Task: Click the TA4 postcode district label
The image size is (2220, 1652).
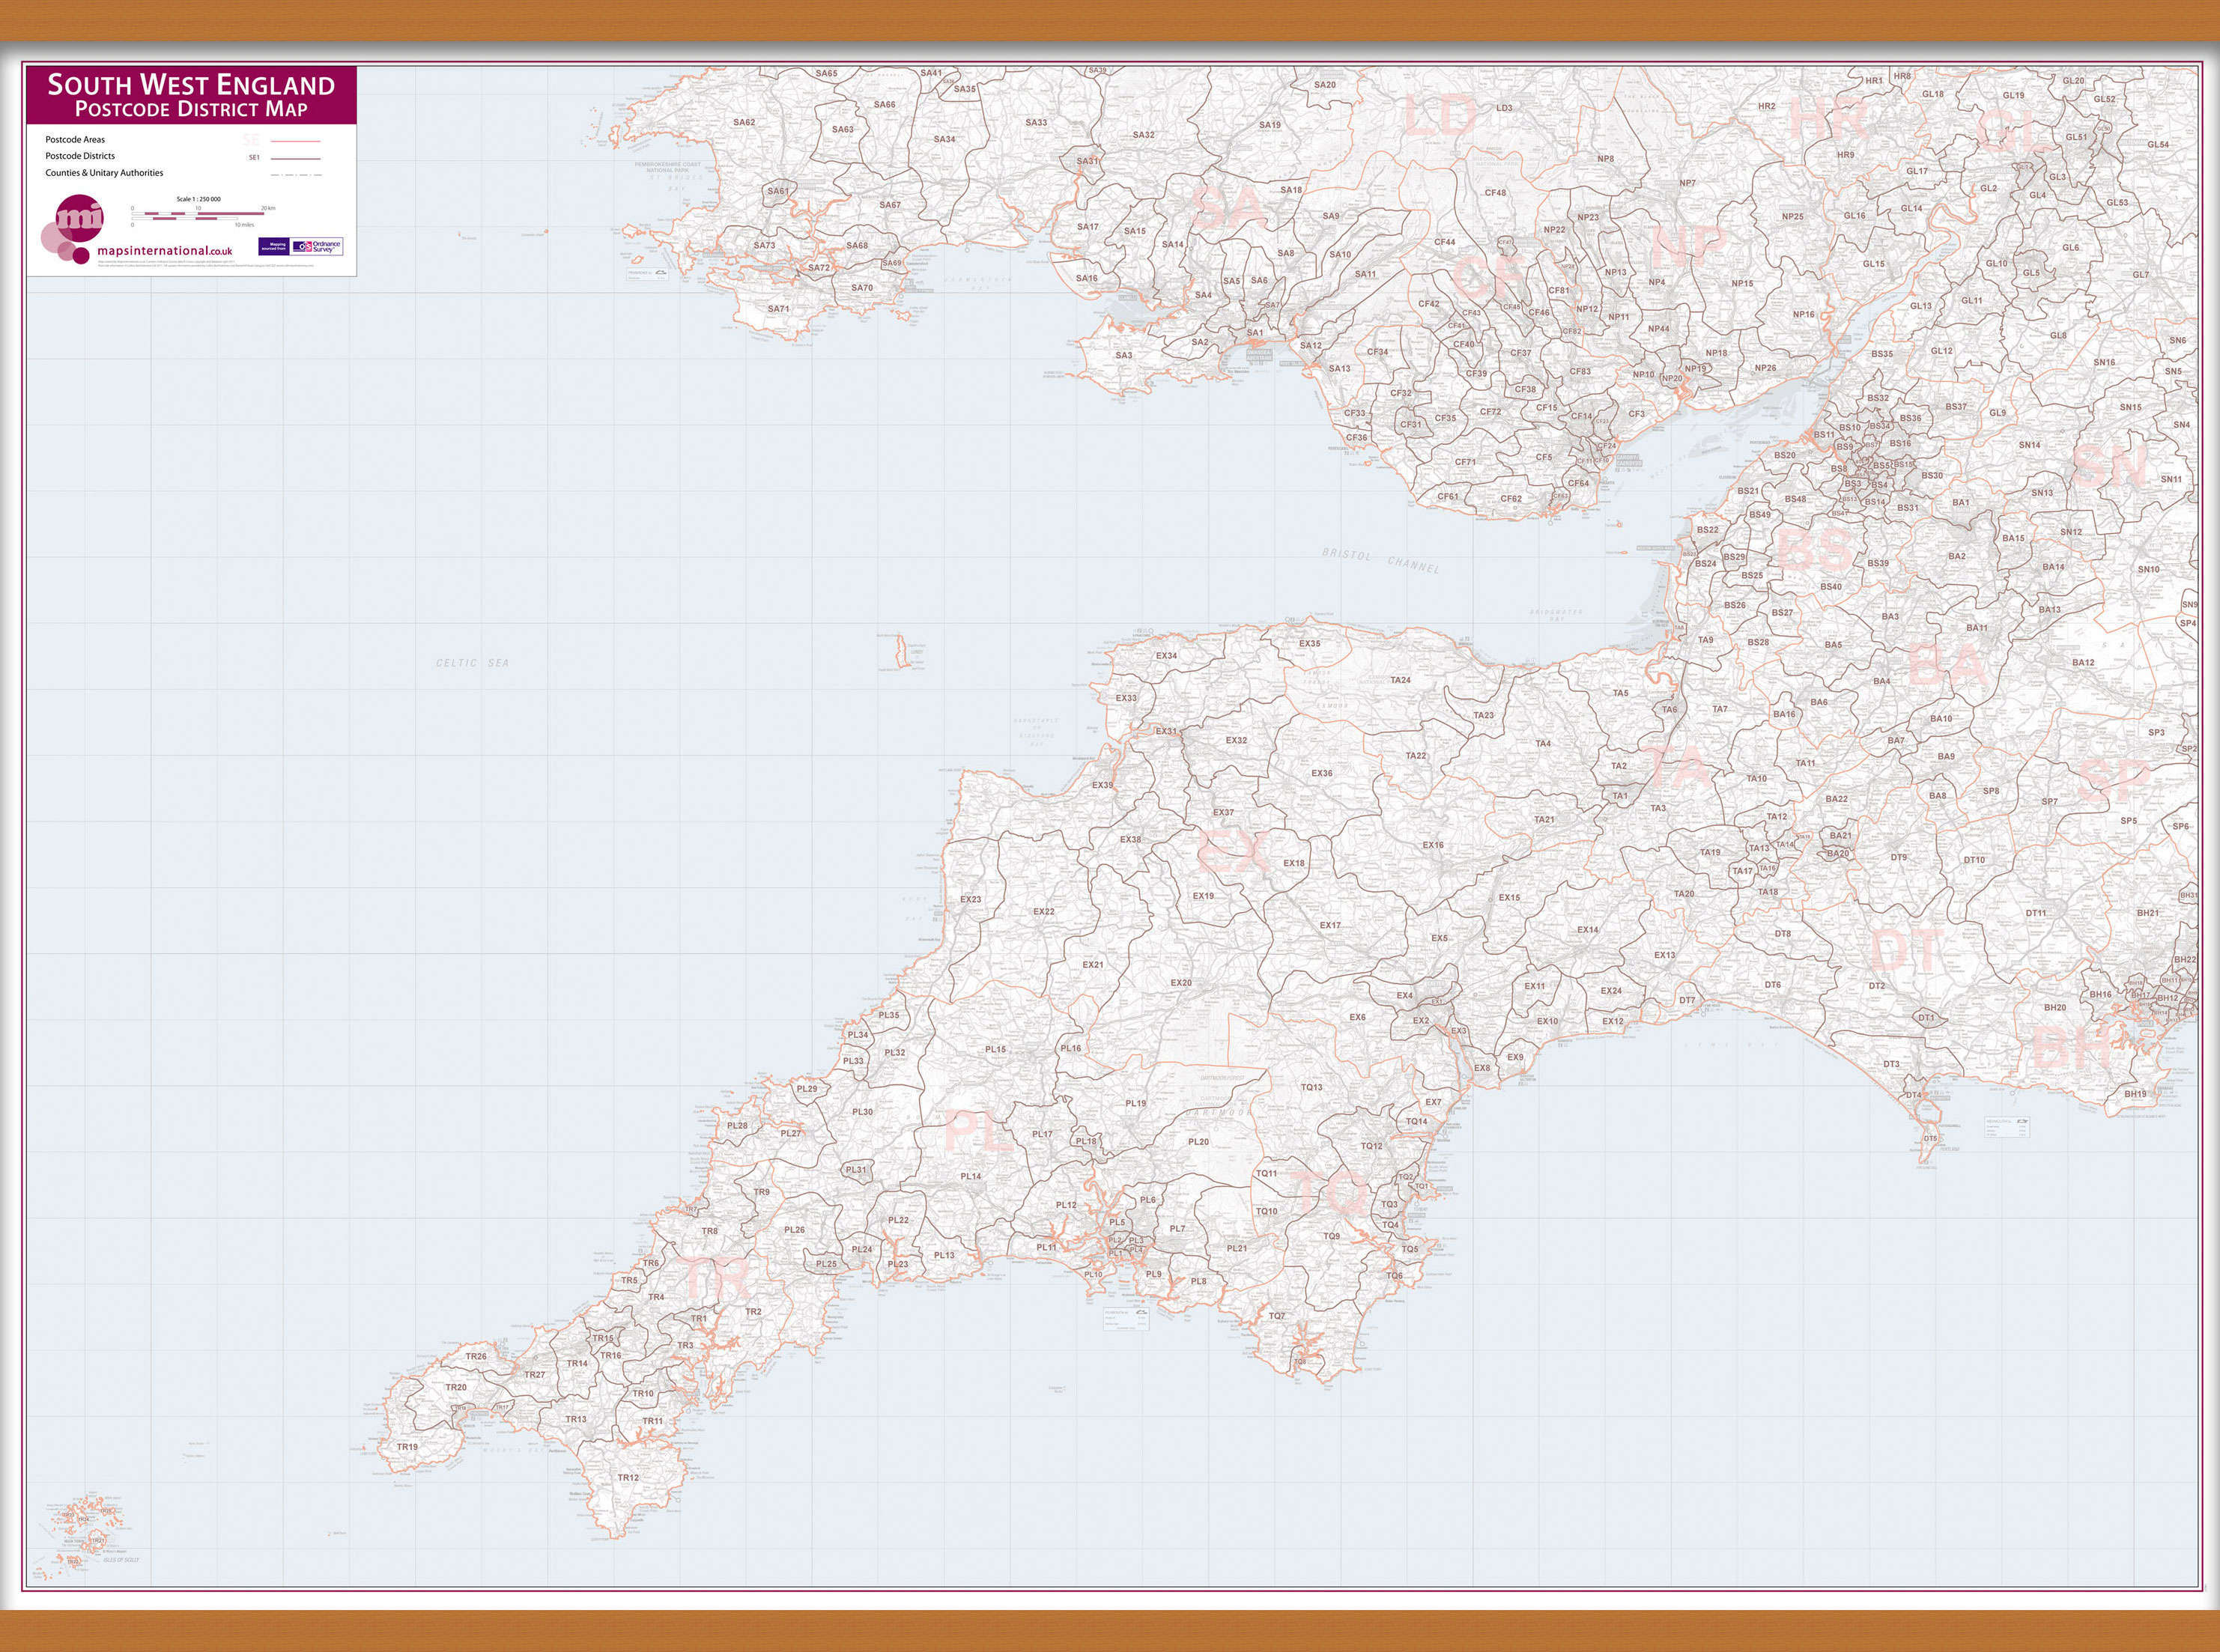Action: [x=1543, y=744]
